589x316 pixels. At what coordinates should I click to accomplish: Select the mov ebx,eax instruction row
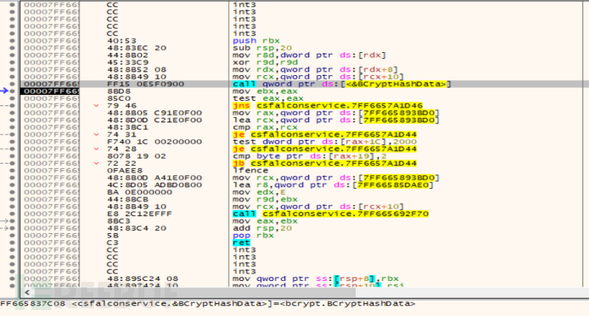[x=300, y=91]
